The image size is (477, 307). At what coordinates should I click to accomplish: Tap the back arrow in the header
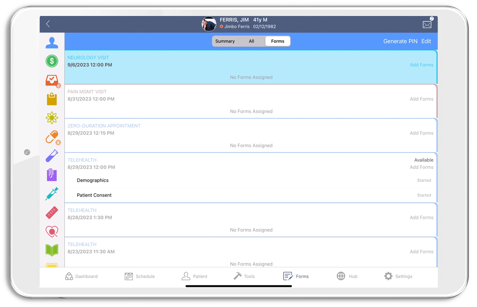[x=48, y=24]
